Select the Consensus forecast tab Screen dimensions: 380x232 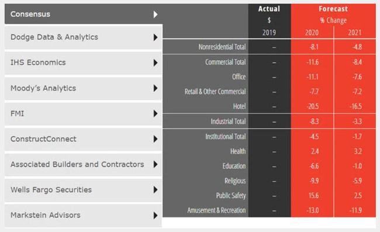(84, 14)
